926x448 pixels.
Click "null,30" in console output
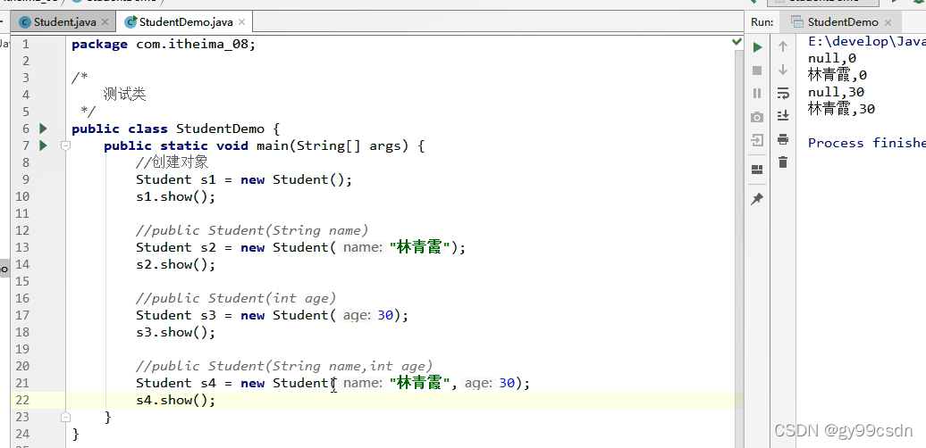837,92
